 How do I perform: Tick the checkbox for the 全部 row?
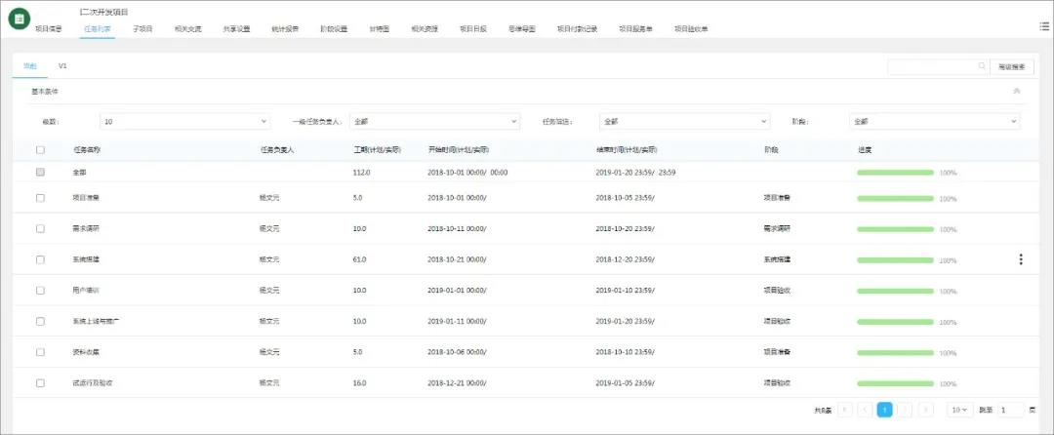40,172
